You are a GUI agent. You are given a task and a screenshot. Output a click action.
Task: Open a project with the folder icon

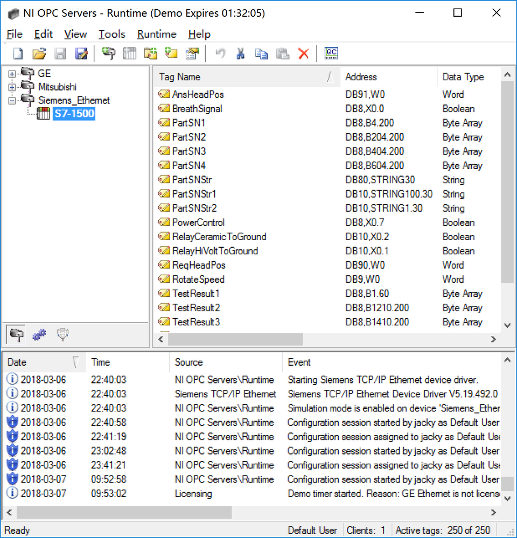pos(39,53)
